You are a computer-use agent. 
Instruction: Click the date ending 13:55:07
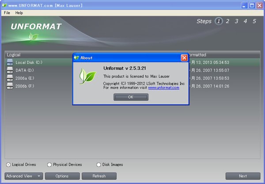click(209, 70)
